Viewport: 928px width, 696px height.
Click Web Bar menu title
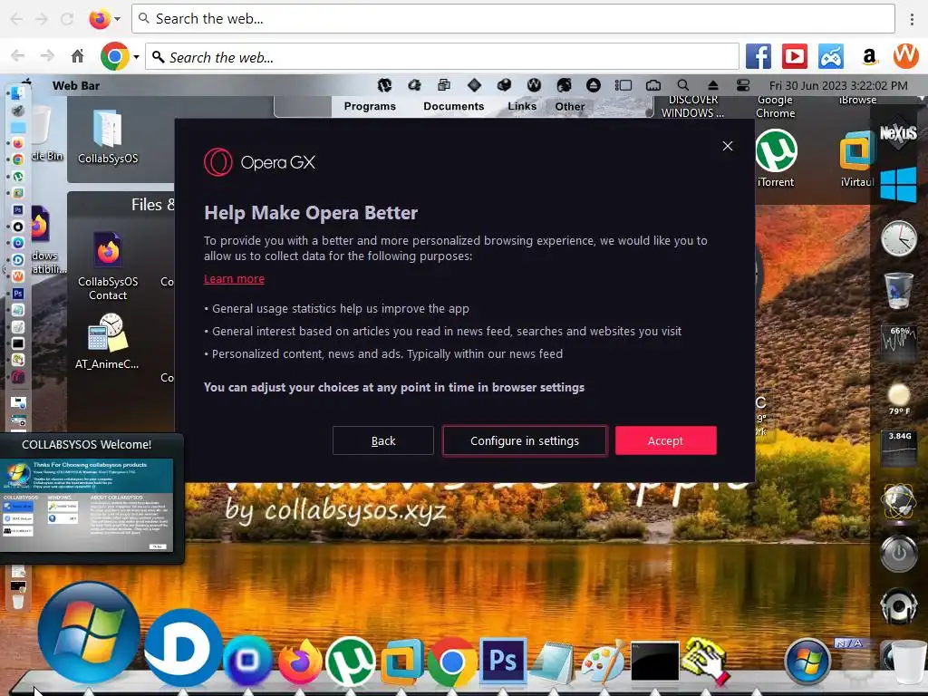click(76, 86)
